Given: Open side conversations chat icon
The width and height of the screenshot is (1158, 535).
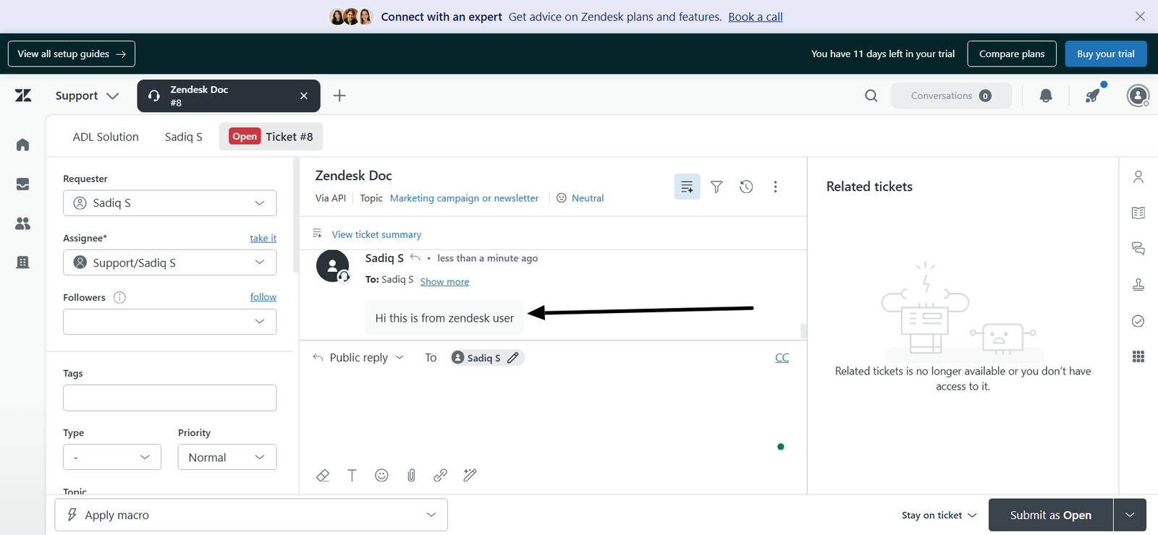Looking at the screenshot, I should tap(1138, 249).
